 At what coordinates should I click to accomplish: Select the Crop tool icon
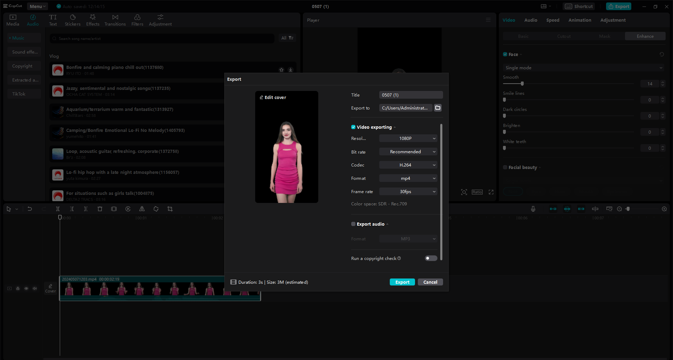170,209
